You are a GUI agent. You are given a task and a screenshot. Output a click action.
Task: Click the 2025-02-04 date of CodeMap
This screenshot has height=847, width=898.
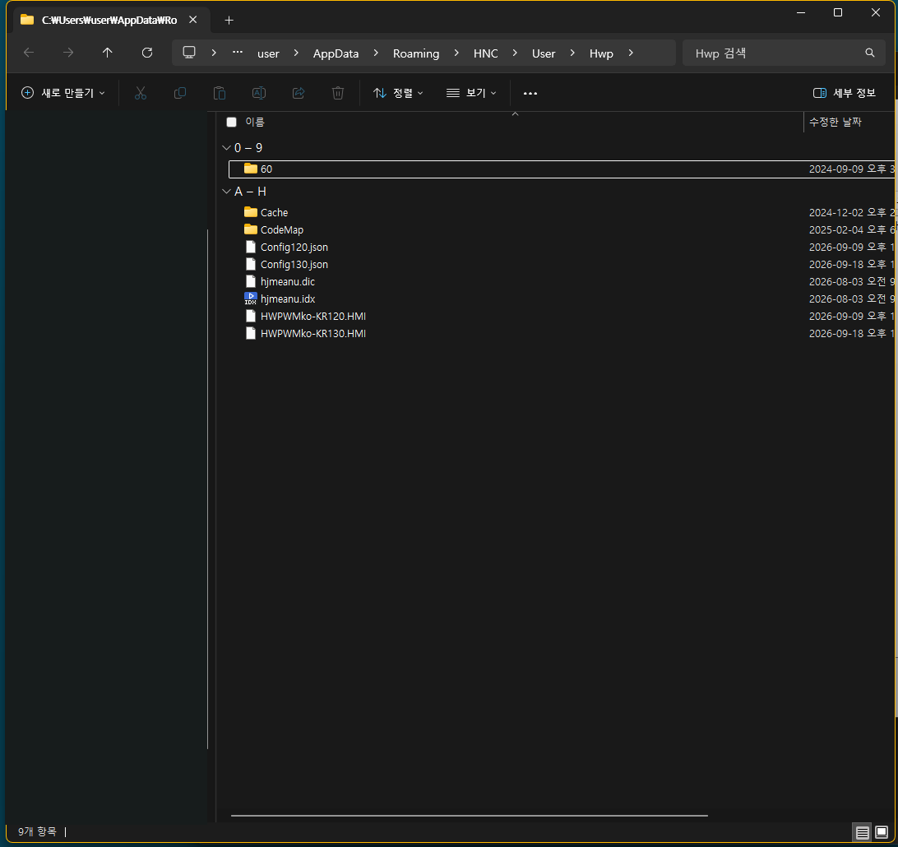tap(851, 229)
